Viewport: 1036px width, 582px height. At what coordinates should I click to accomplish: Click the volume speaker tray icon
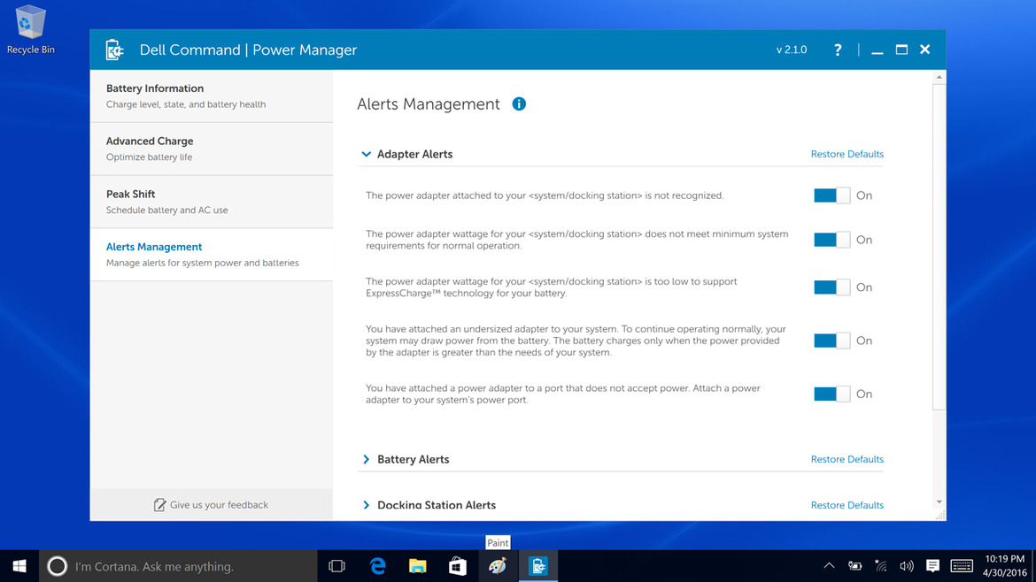907,565
